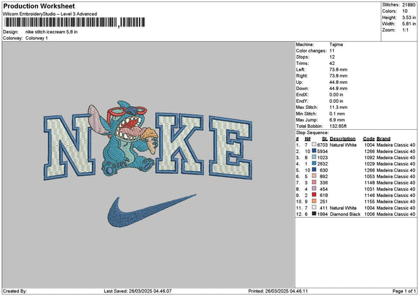Select stitch count 6703 in stop sequence
419x296 pixels.
click(x=323, y=145)
